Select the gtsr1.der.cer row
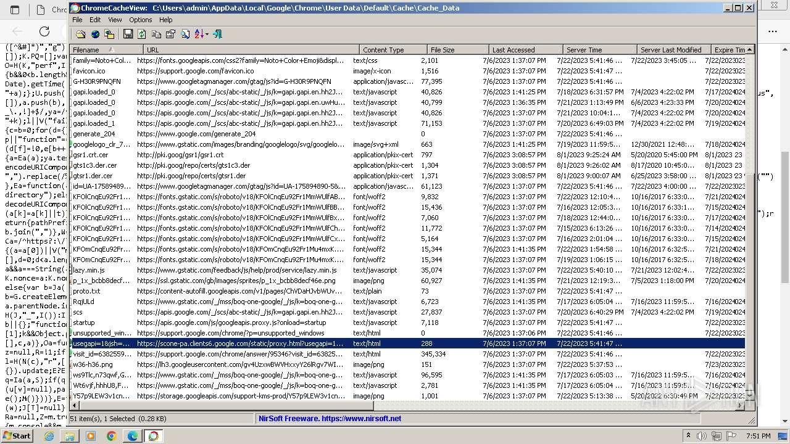This screenshot has width=790, height=444. coord(407,176)
